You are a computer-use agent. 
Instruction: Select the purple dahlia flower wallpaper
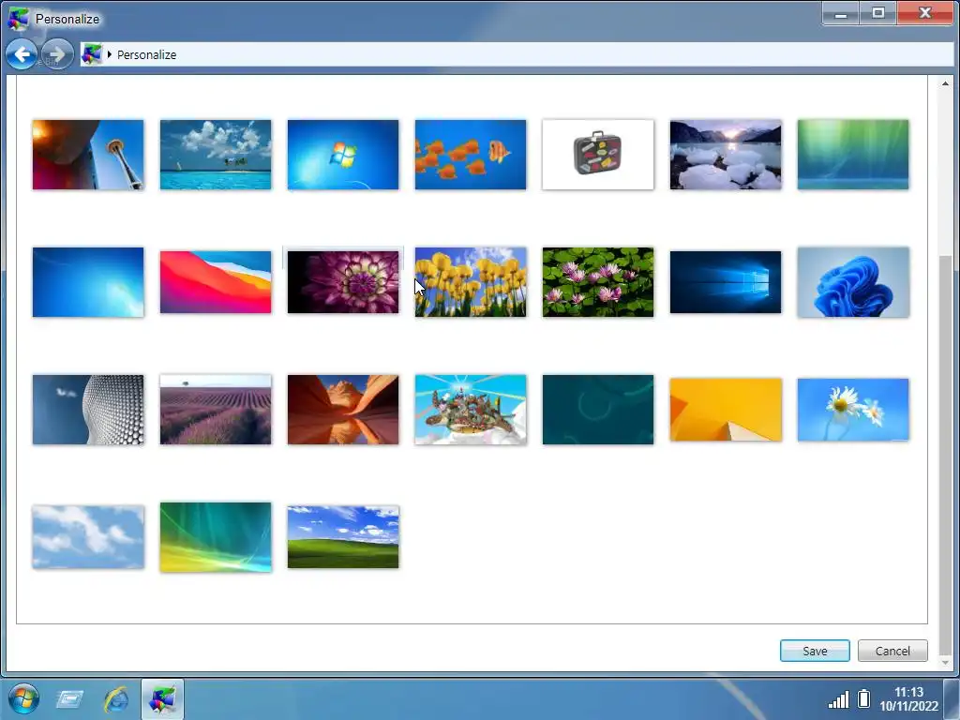coord(343,282)
